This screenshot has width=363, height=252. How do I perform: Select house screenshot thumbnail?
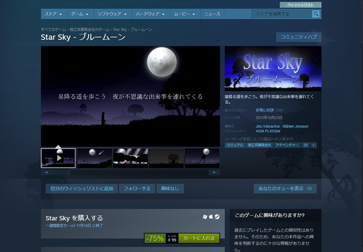[x=167, y=158]
